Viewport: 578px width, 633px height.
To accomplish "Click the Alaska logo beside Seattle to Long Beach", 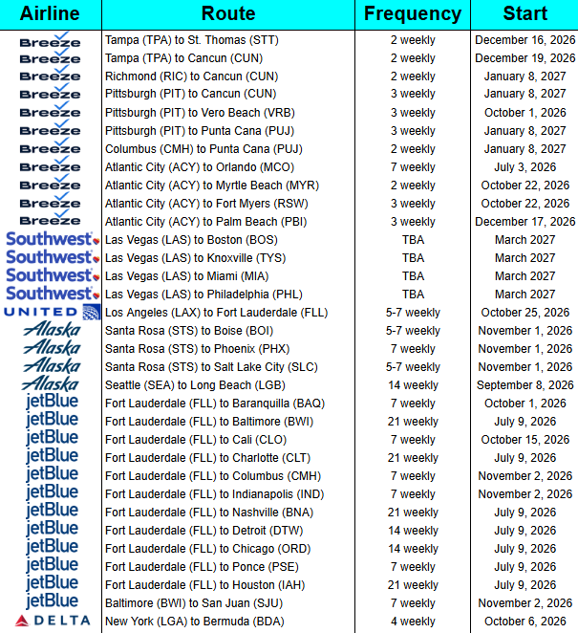I will point(50,384).
